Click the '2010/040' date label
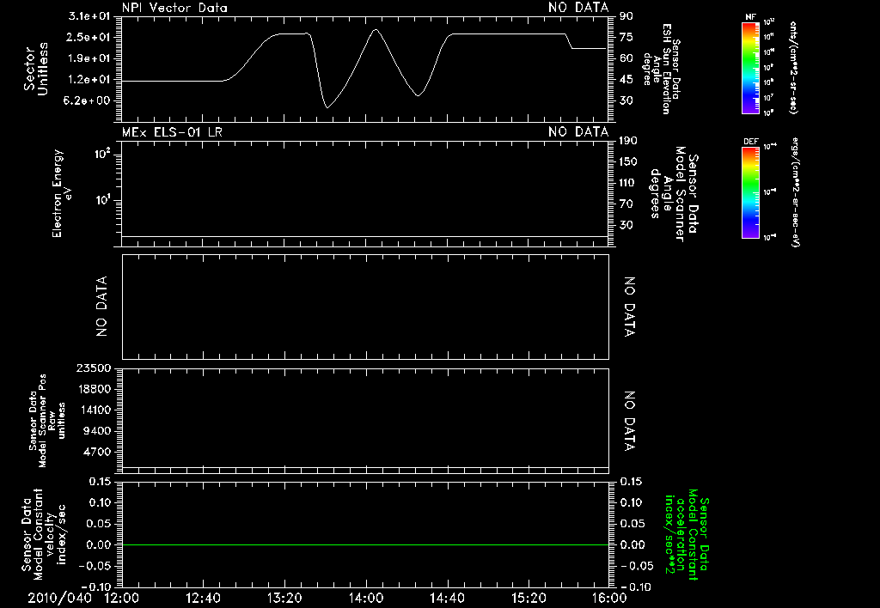 tap(59, 599)
